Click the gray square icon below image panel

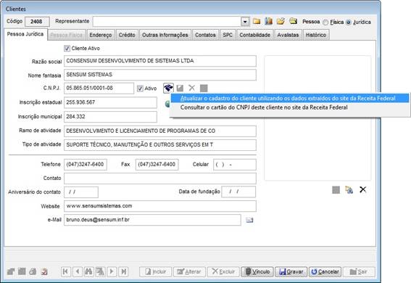[x=336, y=189]
